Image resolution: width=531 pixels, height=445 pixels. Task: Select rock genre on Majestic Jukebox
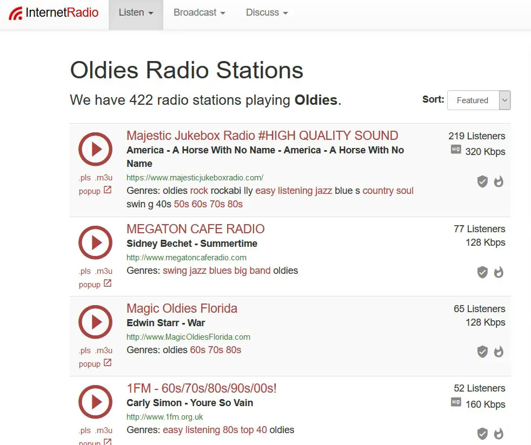tap(199, 191)
